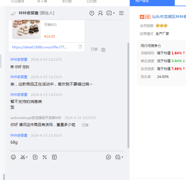Click the more options button beside 已读
This screenshot has width=186, height=180.
click(103, 49)
